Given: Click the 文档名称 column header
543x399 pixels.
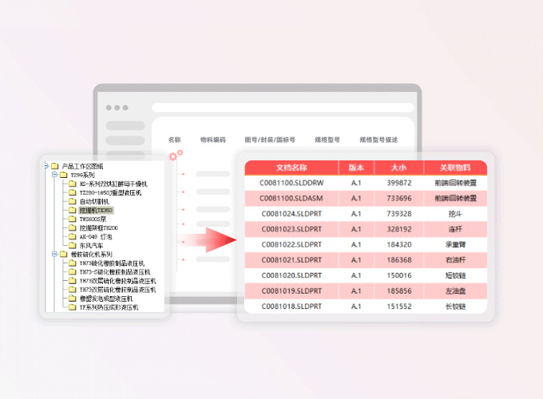Looking at the screenshot, I should (x=291, y=168).
